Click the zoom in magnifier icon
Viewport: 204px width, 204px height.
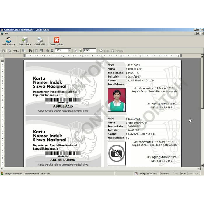point(52,51)
